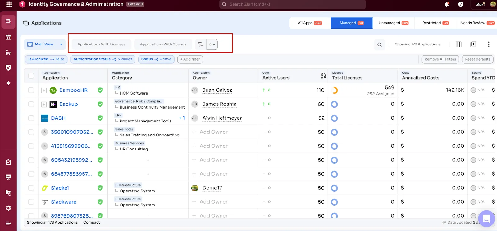Open the Main View dropdown
Screen dimensions: 497x231
click(45, 44)
